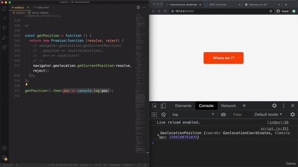Close the script.js editor tab
This screenshot has height=167, width=298.
[x=28, y=7]
